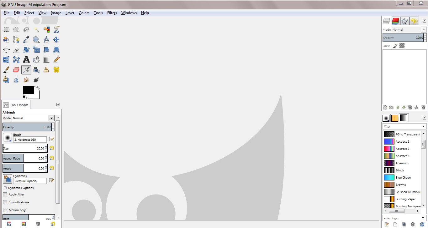
Task: Adjust the Airbrush Opacity slider
Action: point(27,127)
